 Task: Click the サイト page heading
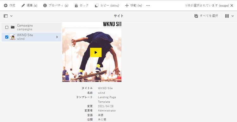coord(118,16)
